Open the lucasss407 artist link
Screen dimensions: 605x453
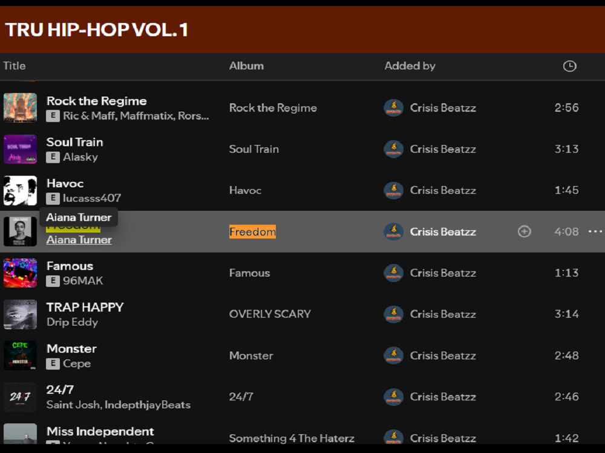92,198
